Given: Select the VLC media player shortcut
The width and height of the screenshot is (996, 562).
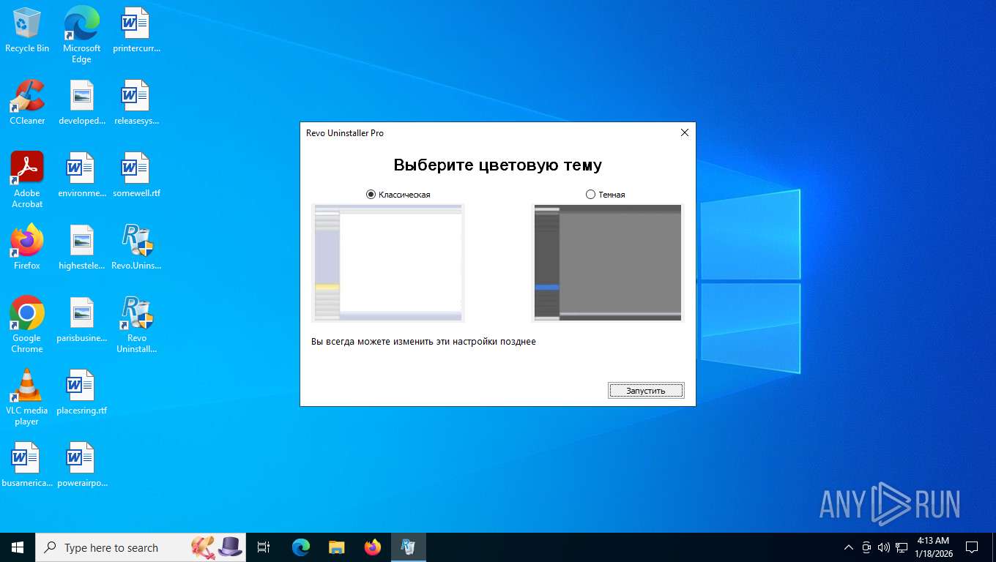Looking at the screenshot, I should pyautogui.click(x=27, y=397).
